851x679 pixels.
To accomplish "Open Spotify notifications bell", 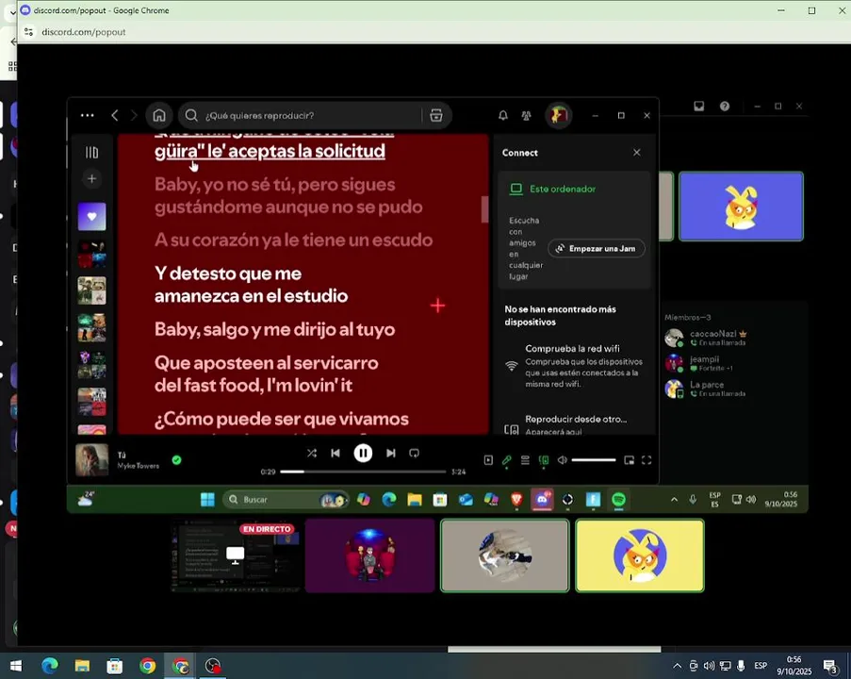I will [x=503, y=115].
